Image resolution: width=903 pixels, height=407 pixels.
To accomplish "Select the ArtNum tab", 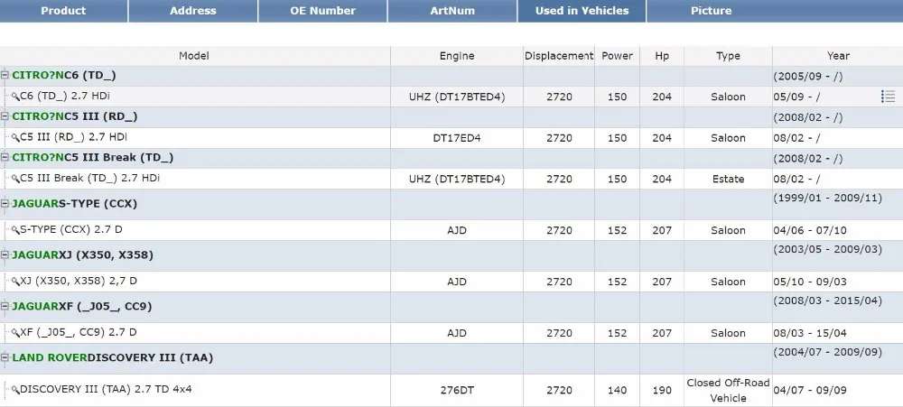I will pos(452,11).
